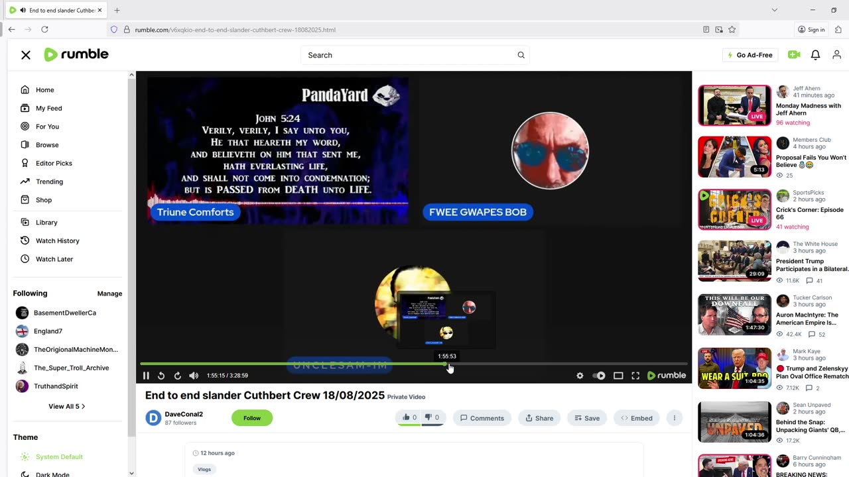Screen dimensions: 849x477
Task: Open Crick's Corner Episode 66 thumbnail
Action: pyautogui.click(x=734, y=210)
